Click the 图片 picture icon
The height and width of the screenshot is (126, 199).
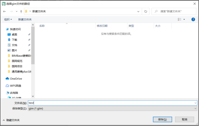pos(9,51)
